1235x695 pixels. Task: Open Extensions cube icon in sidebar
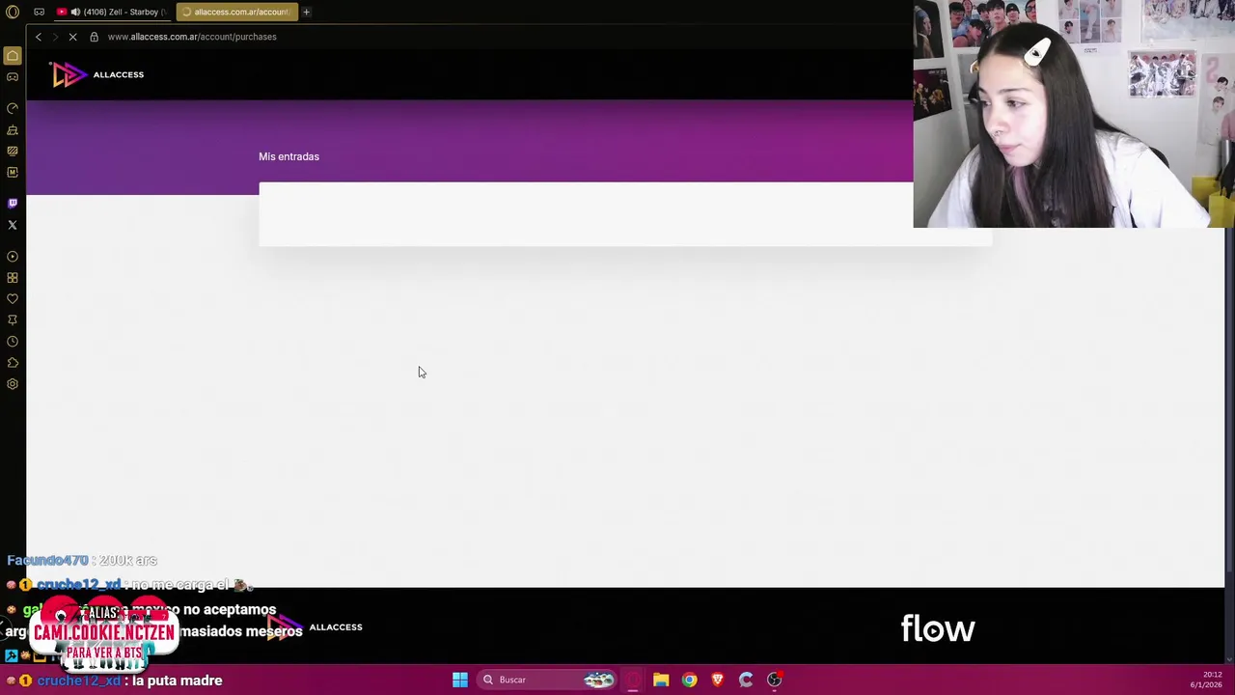13,363
